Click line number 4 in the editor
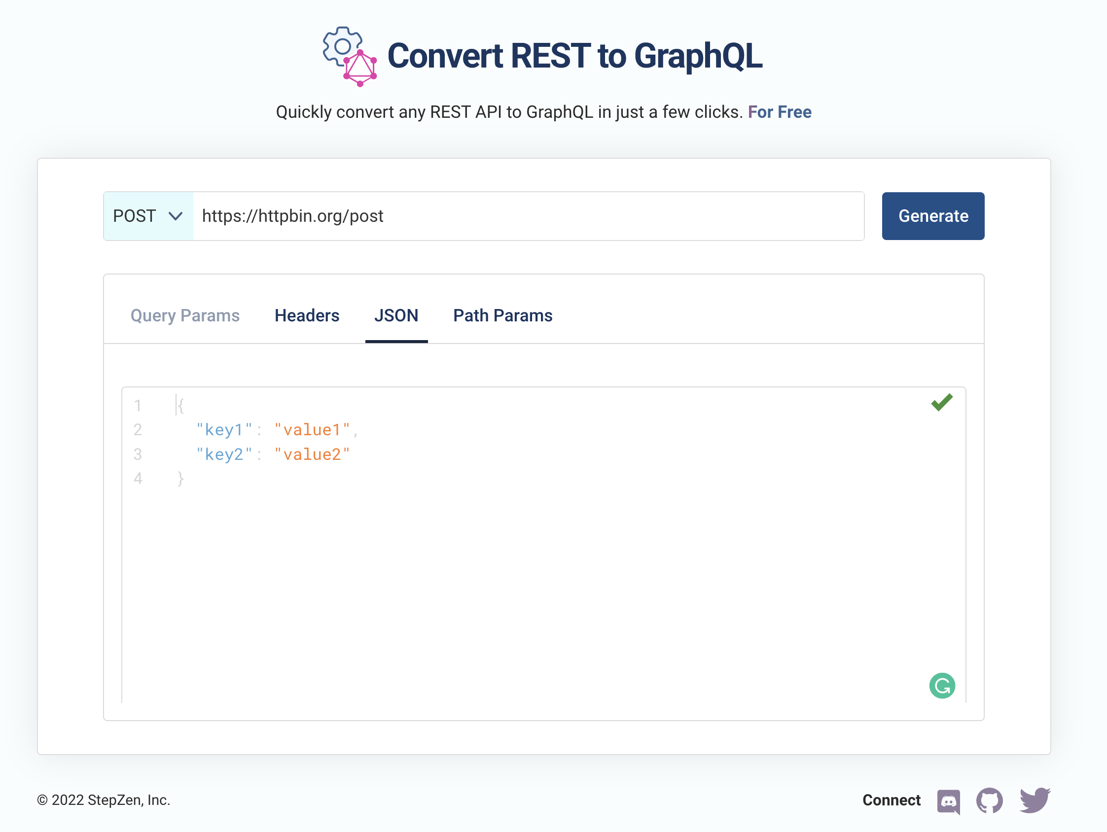1107x832 pixels. (138, 479)
